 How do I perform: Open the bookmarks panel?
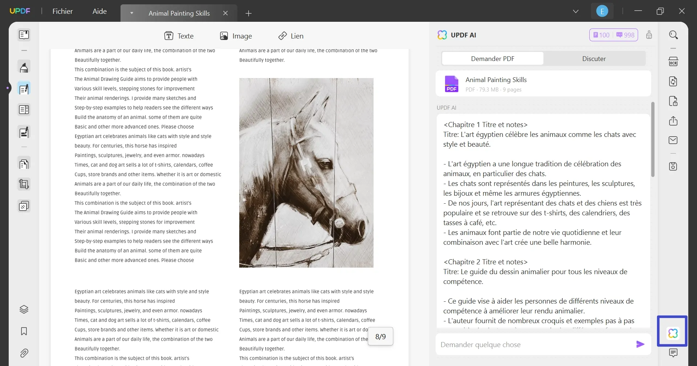coord(24,331)
